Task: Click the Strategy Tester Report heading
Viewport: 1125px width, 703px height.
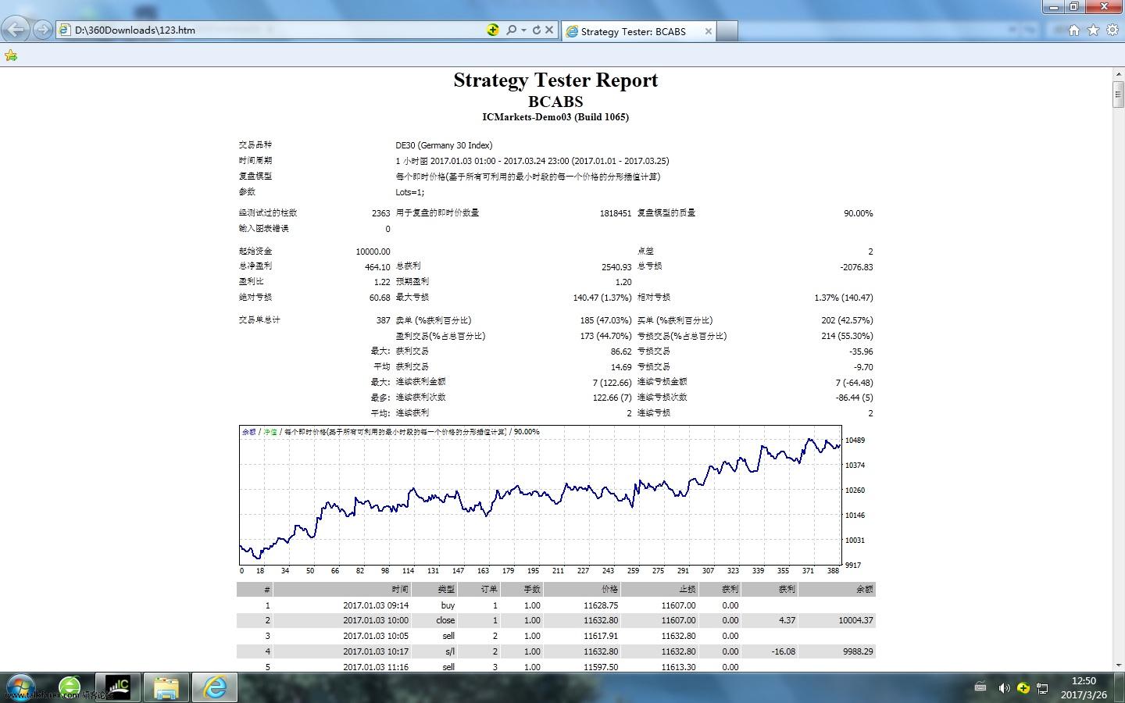Action: [x=555, y=80]
